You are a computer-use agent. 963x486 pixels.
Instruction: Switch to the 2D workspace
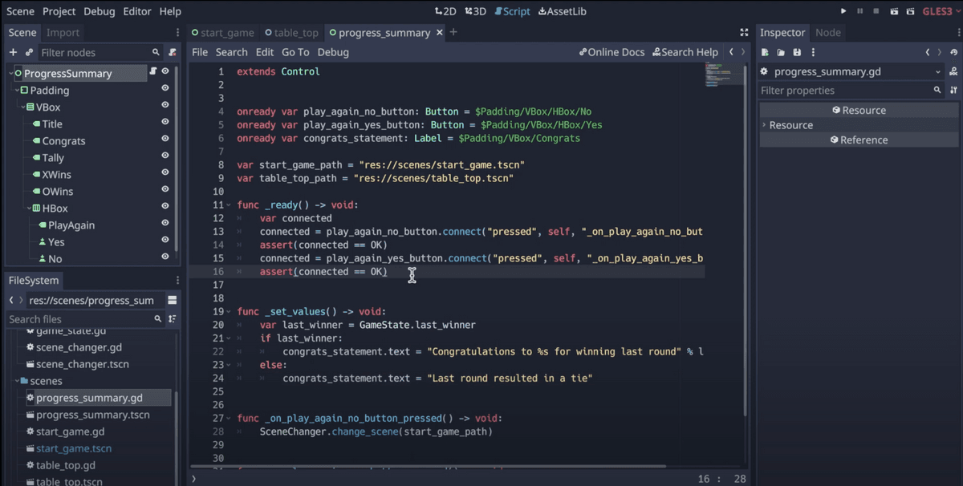pyautogui.click(x=446, y=11)
